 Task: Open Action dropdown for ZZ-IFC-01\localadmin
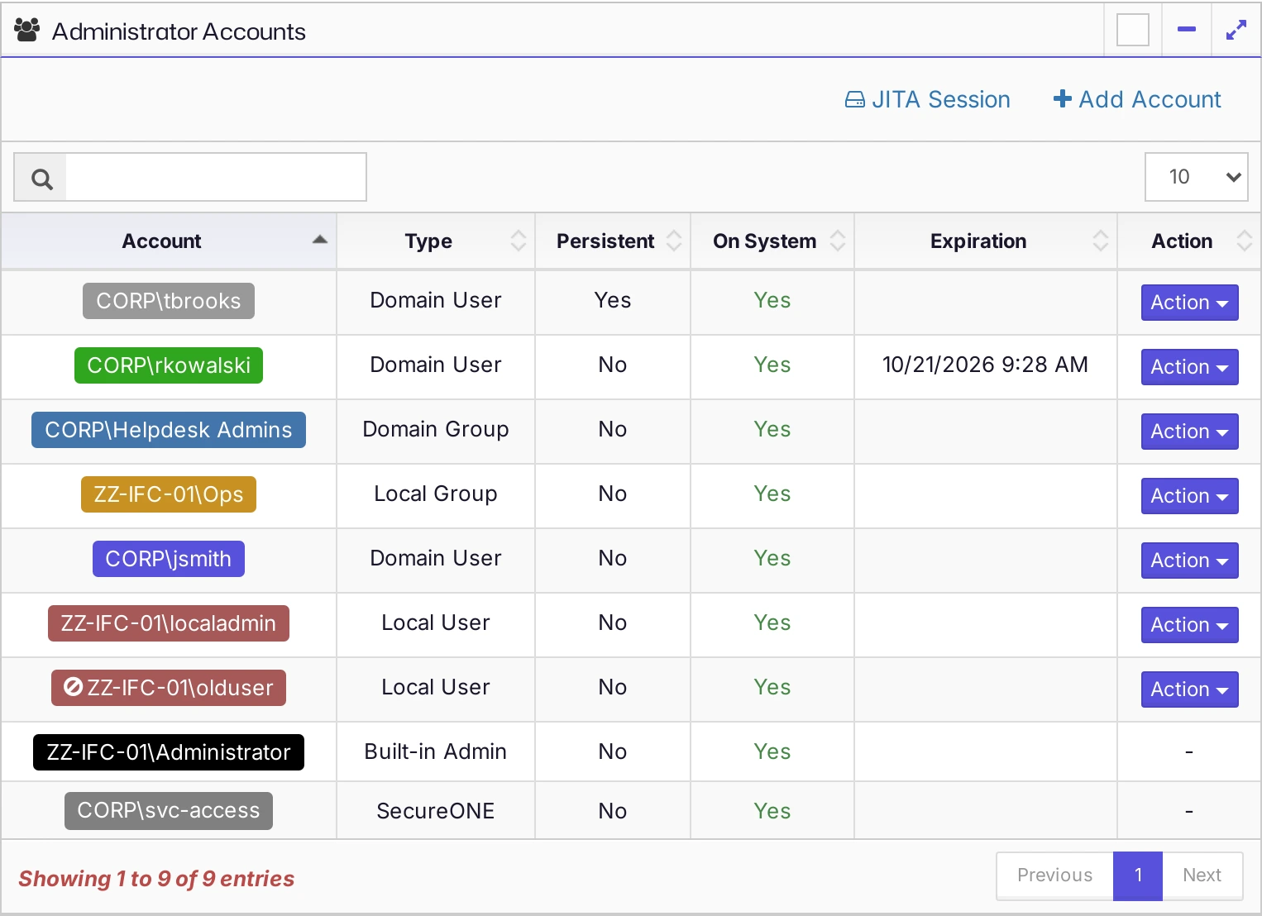coord(1189,625)
